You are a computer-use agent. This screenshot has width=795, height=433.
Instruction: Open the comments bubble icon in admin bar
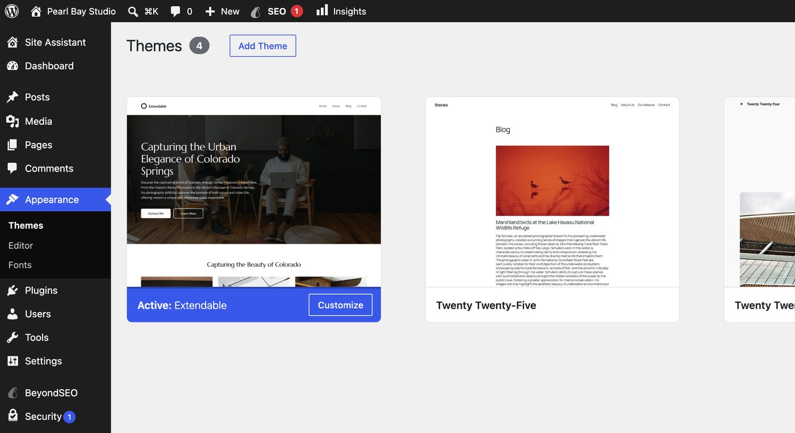(175, 11)
